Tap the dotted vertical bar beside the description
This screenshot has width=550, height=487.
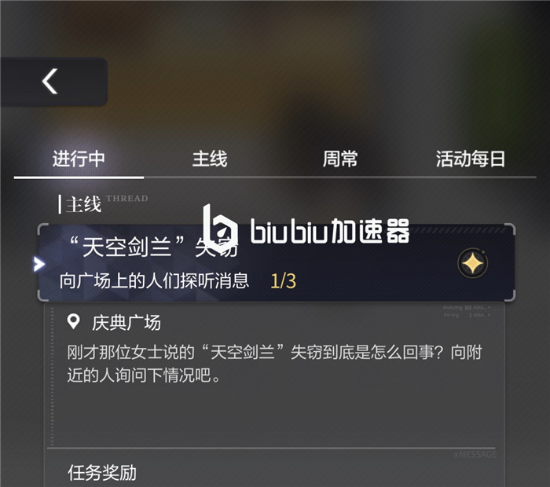point(53,376)
